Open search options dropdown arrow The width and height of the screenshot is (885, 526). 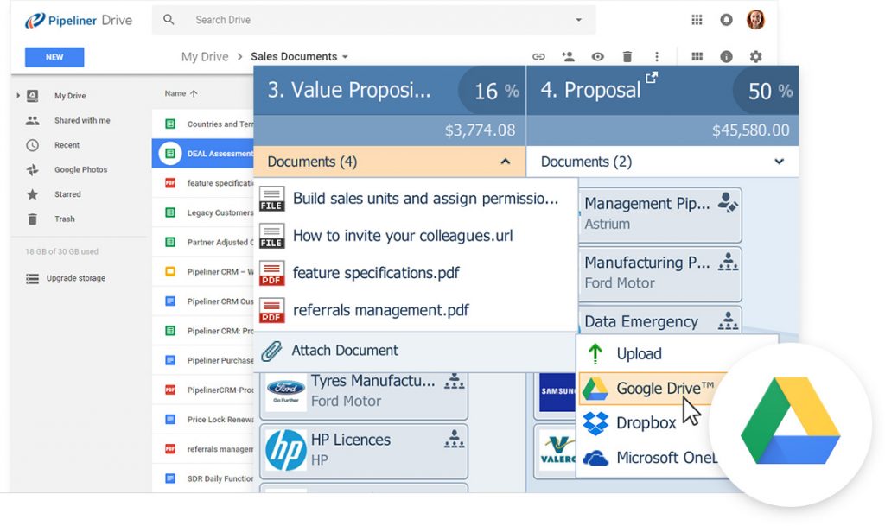[x=578, y=20]
